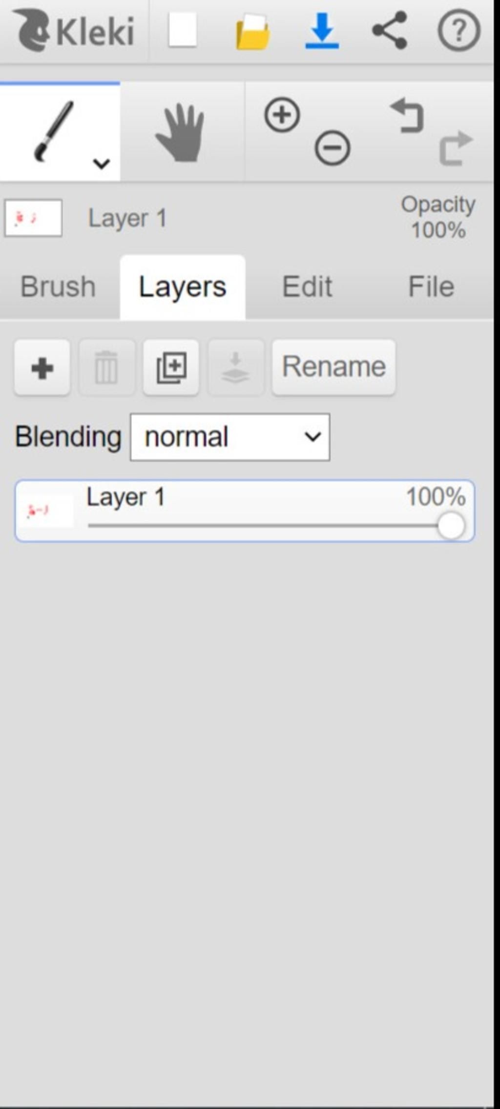Open the Blending mode dropdown

point(230,437)
